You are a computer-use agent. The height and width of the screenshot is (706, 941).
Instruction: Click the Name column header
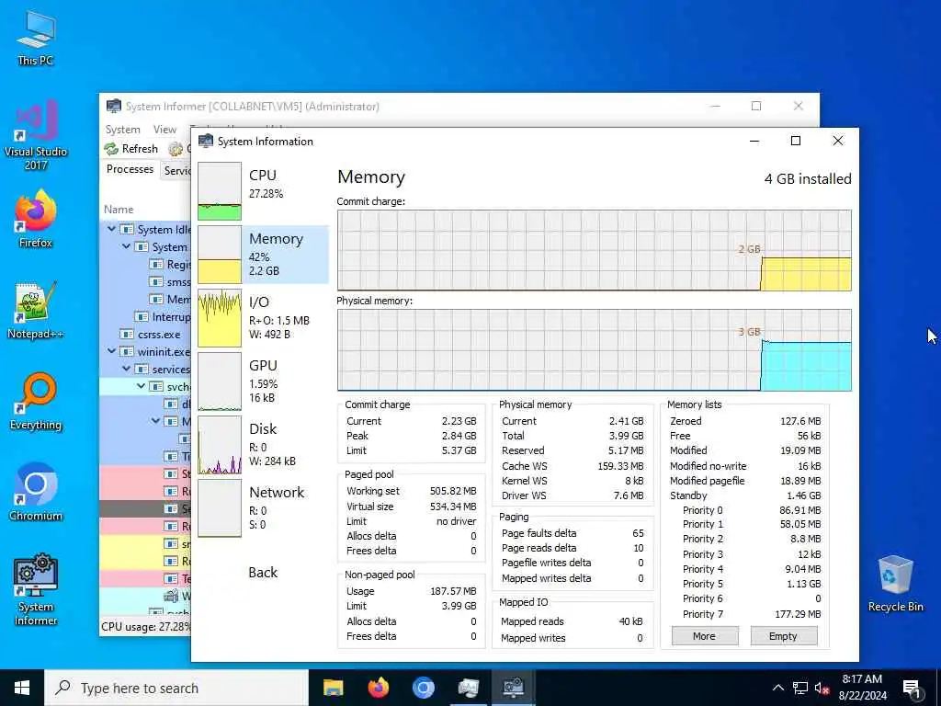click(x=119, y=209)
